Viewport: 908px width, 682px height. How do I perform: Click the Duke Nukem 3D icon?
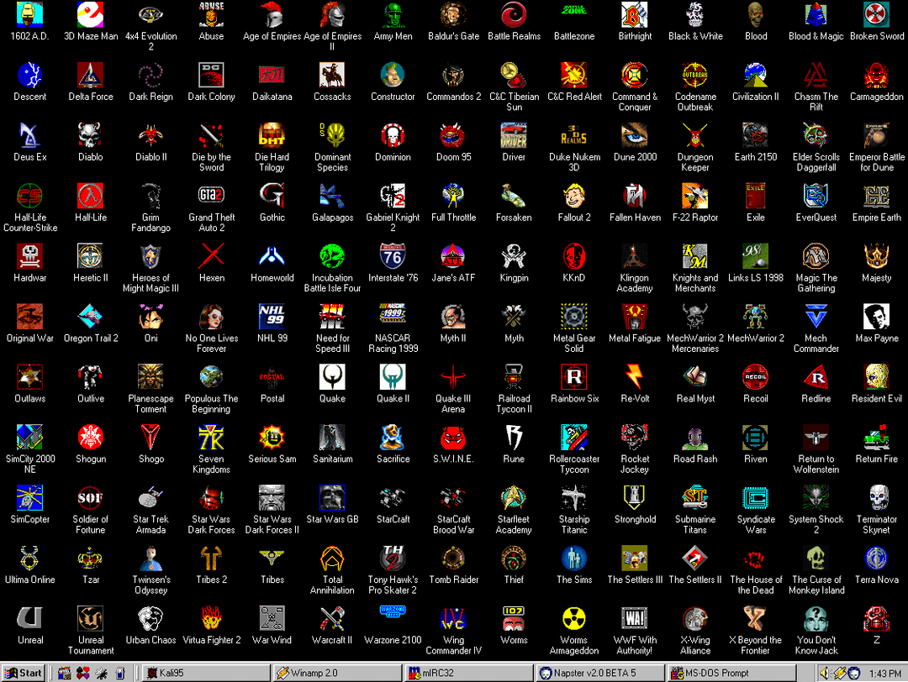[574, 135]
